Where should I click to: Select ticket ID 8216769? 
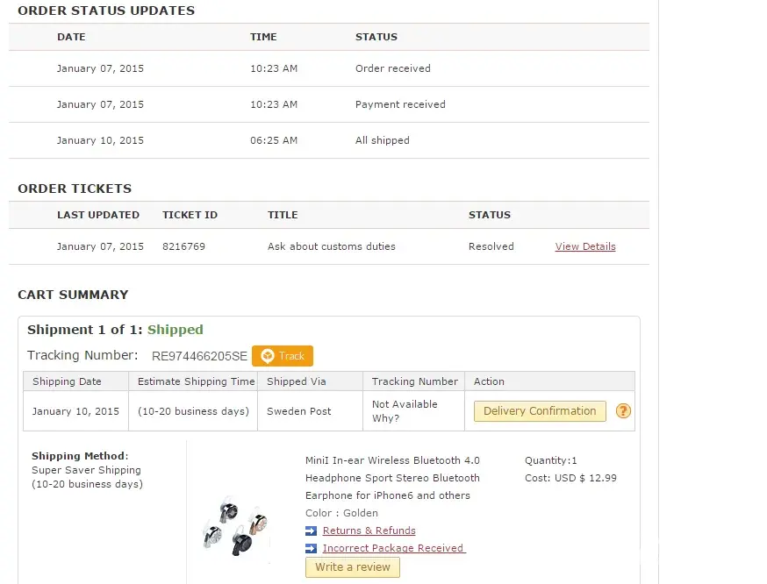pyautogui.click(x=183, y=246)
